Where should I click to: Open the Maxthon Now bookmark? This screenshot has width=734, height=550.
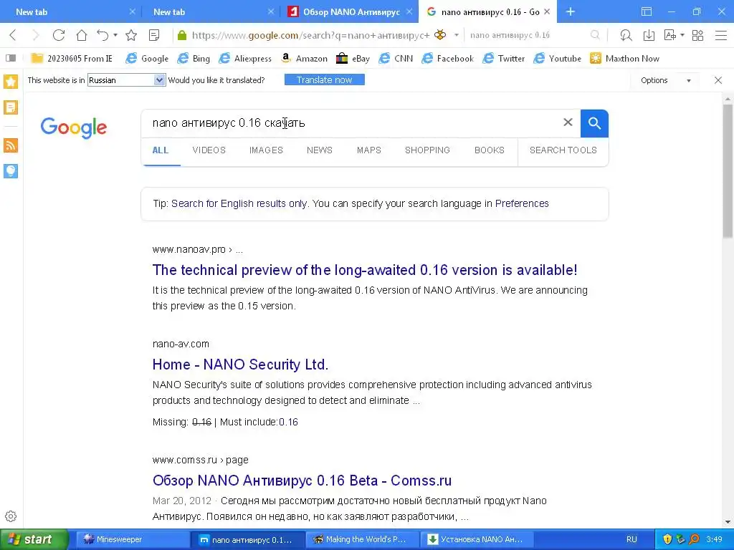click(624, 59)
